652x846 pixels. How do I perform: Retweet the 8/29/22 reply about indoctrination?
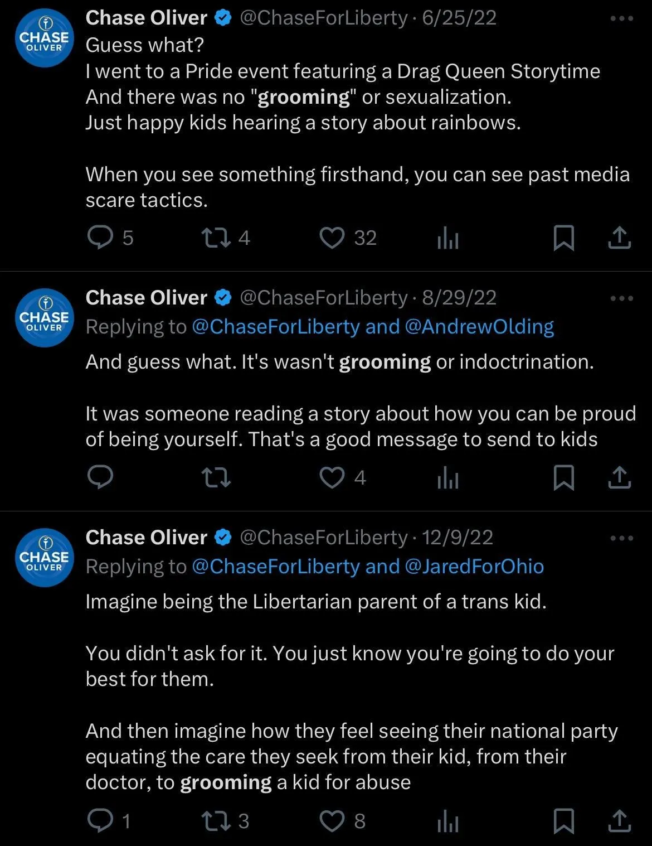pos(216,478)
